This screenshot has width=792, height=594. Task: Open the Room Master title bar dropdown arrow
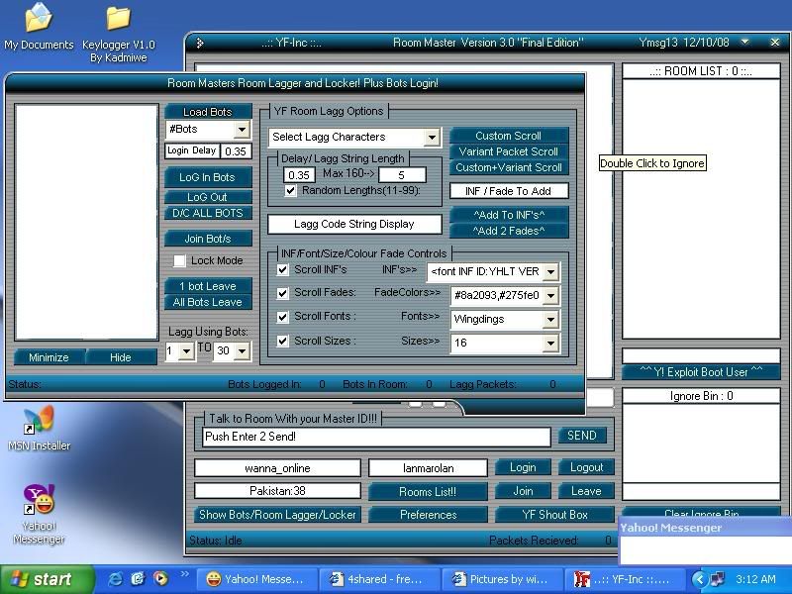[x=745, y=43]
